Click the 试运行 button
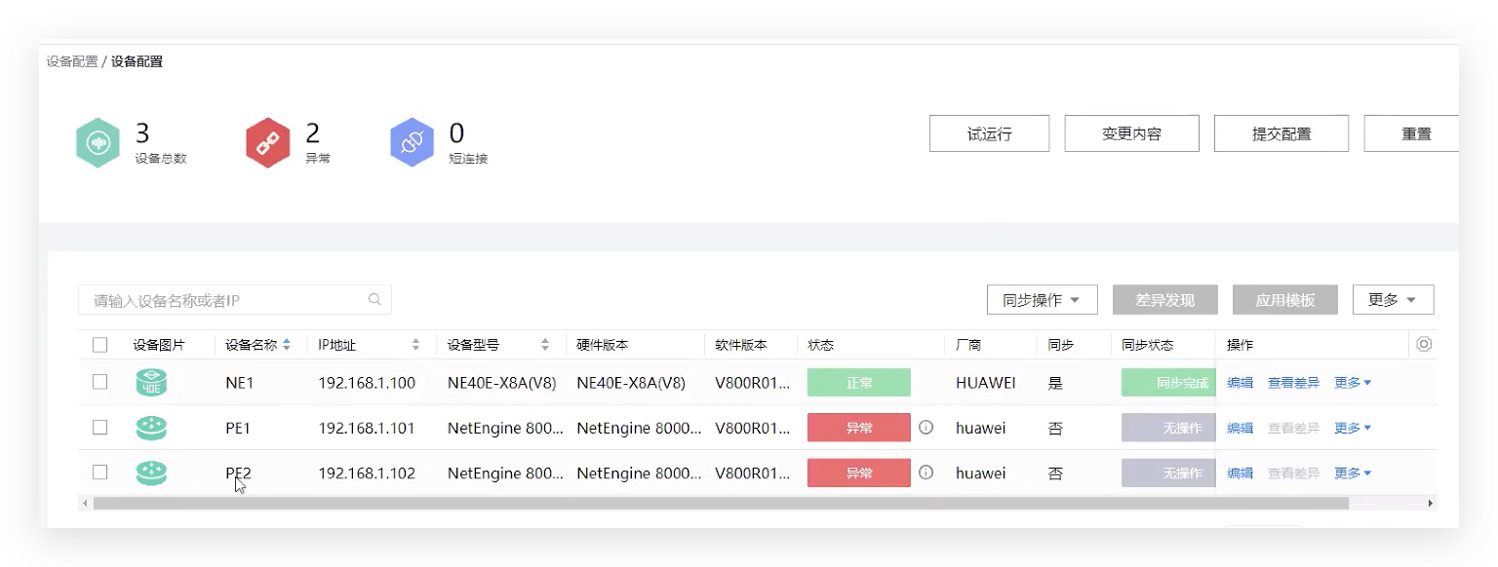 [x=989, y=133]
